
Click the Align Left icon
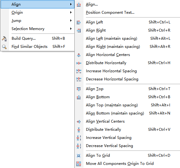79,22
